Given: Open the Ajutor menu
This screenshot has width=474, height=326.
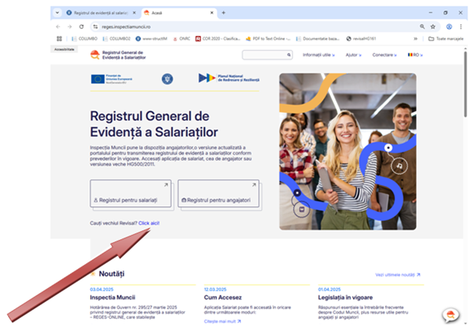Looking at the screenshot, I should (353, 55).
